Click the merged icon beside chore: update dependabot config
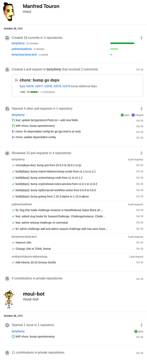 click(13, 137)
